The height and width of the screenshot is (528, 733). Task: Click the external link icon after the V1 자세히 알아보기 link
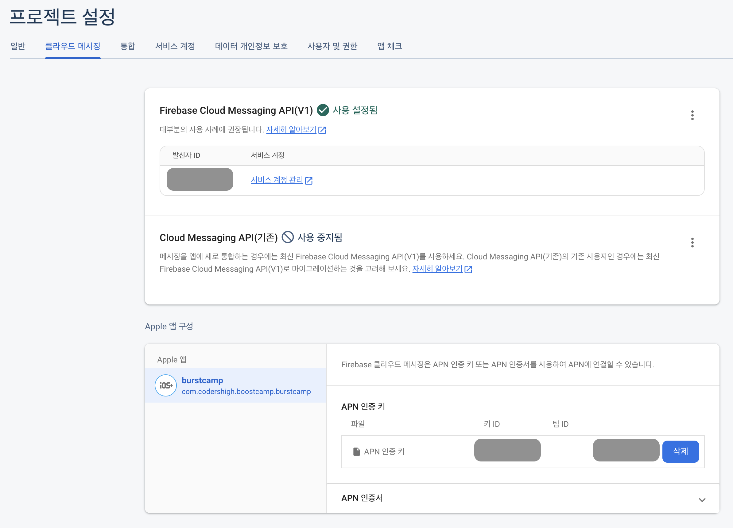coord(322,130)
